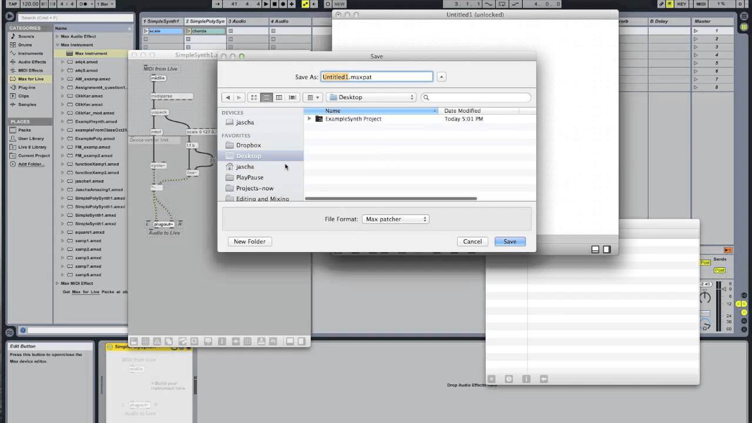
Task: Select Audio Effects in browser categories
Action: [x=32, y=62]
